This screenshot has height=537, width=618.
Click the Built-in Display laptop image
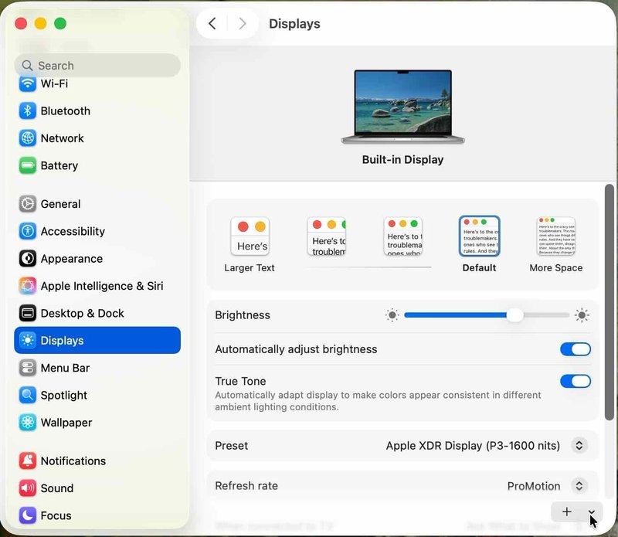click(x=402, y=107)
